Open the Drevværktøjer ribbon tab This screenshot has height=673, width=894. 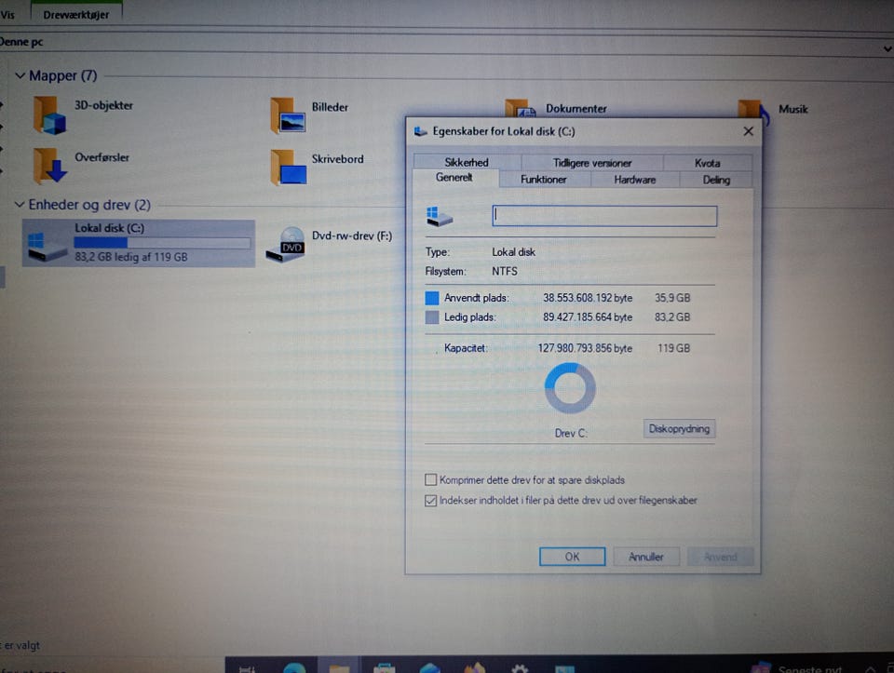(x=76, y=15)
